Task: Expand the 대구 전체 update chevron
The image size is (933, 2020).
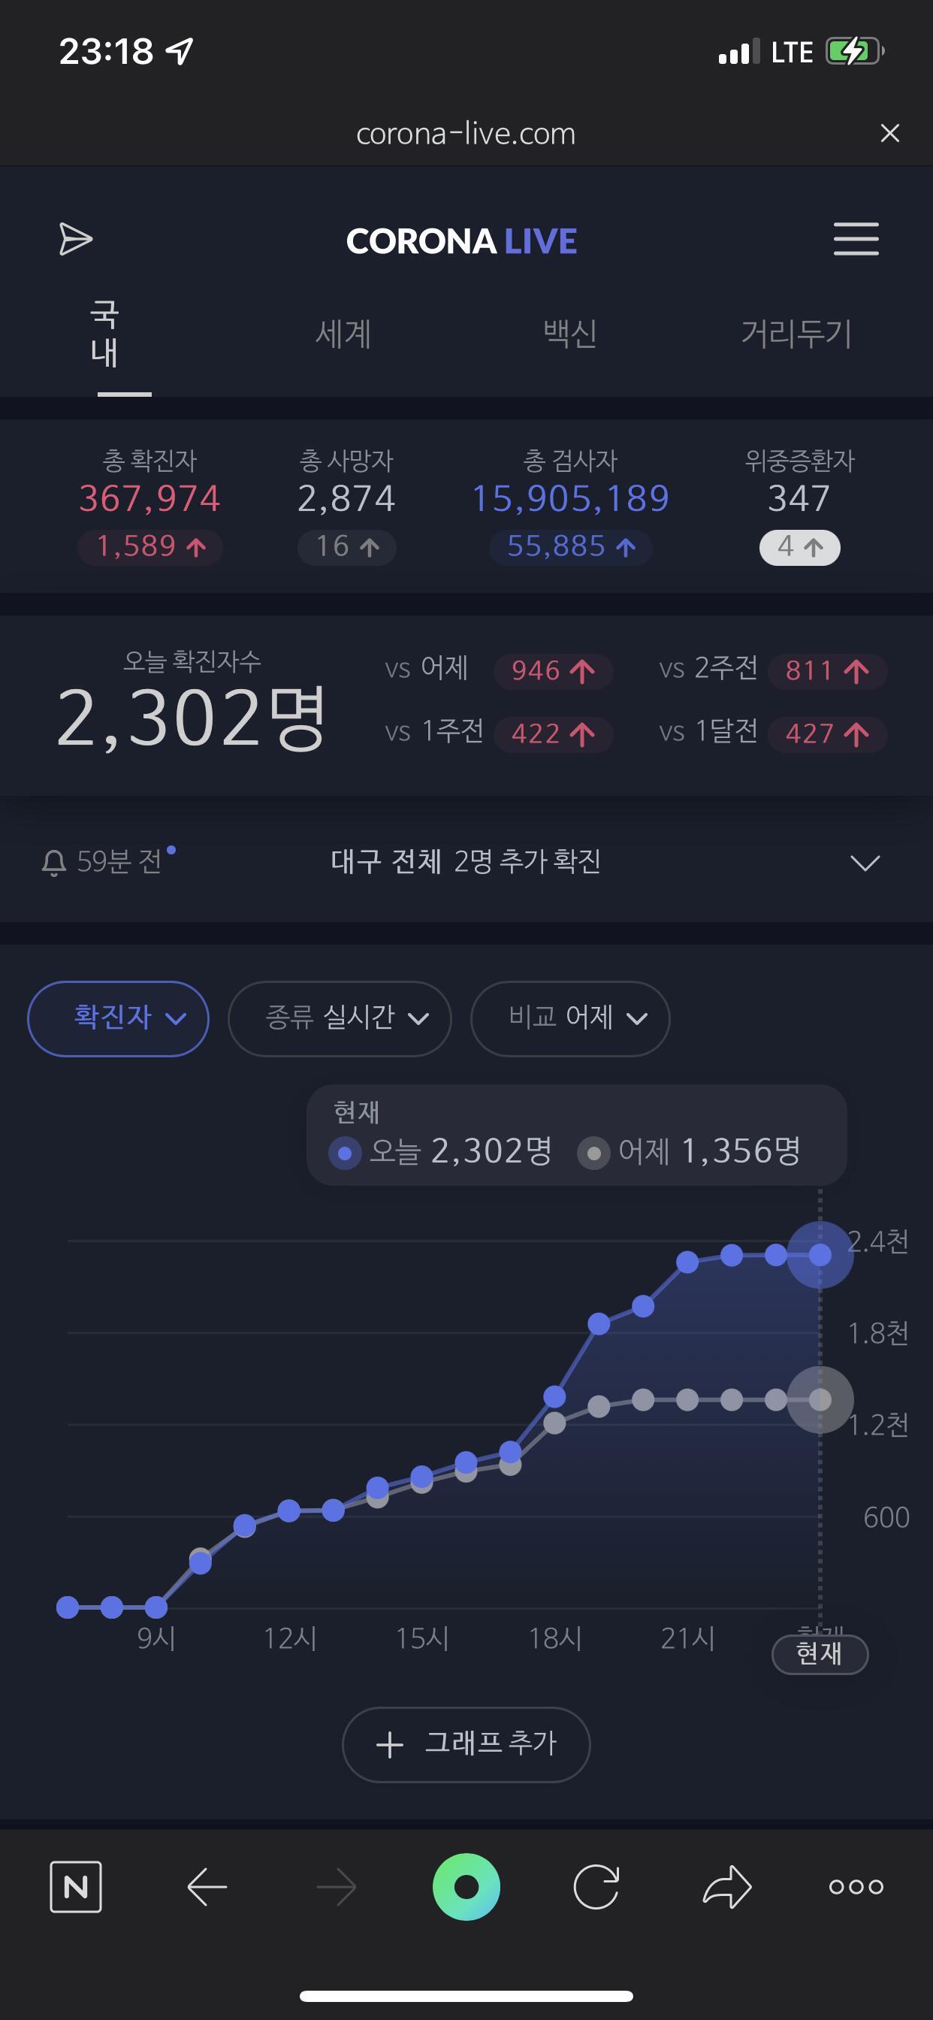Action: tap(865, 863)
